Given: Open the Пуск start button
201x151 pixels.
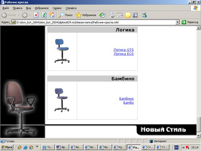Looking at the screenshot, I should [7, 147].
